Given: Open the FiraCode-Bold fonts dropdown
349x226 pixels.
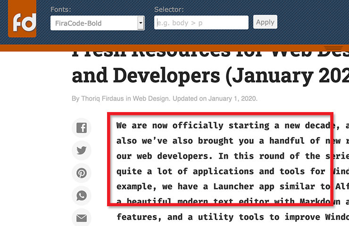Looking at the screenshot, I should coord(98,23).
